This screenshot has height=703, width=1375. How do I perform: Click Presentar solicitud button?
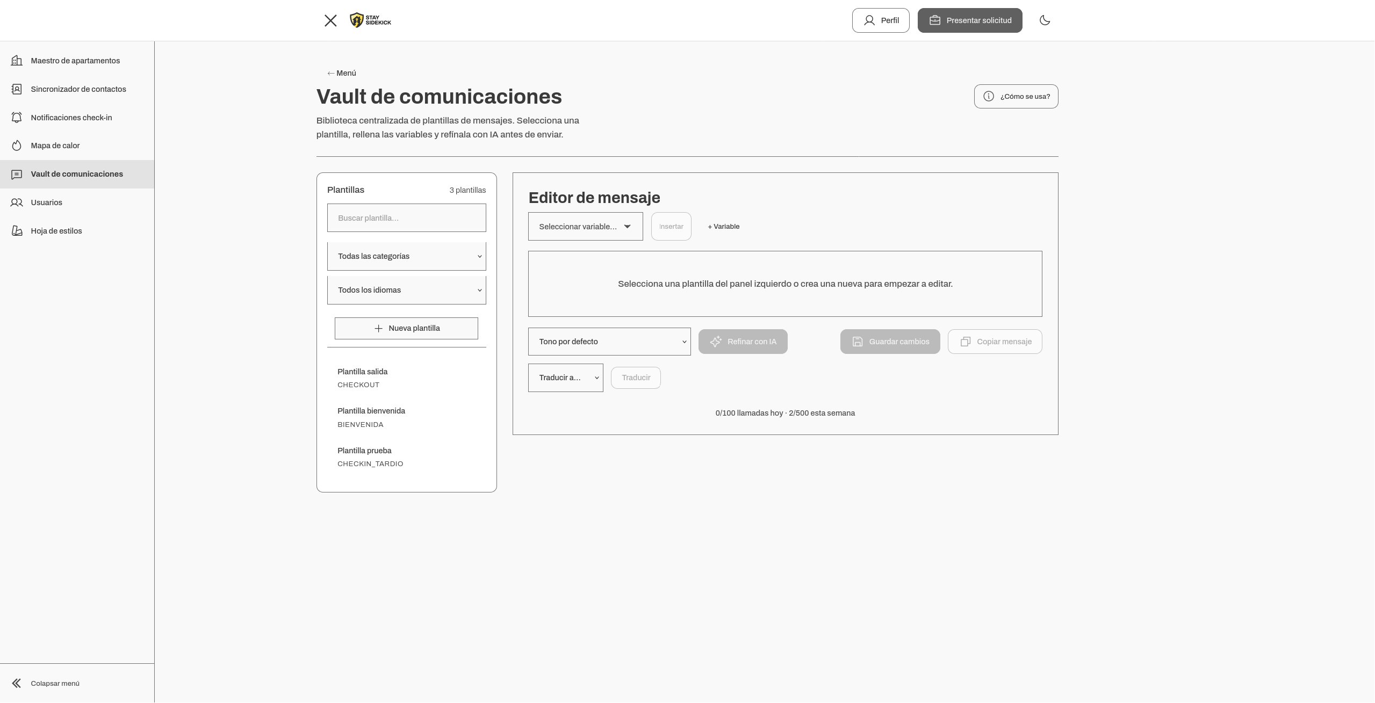[x=970, y=20]
